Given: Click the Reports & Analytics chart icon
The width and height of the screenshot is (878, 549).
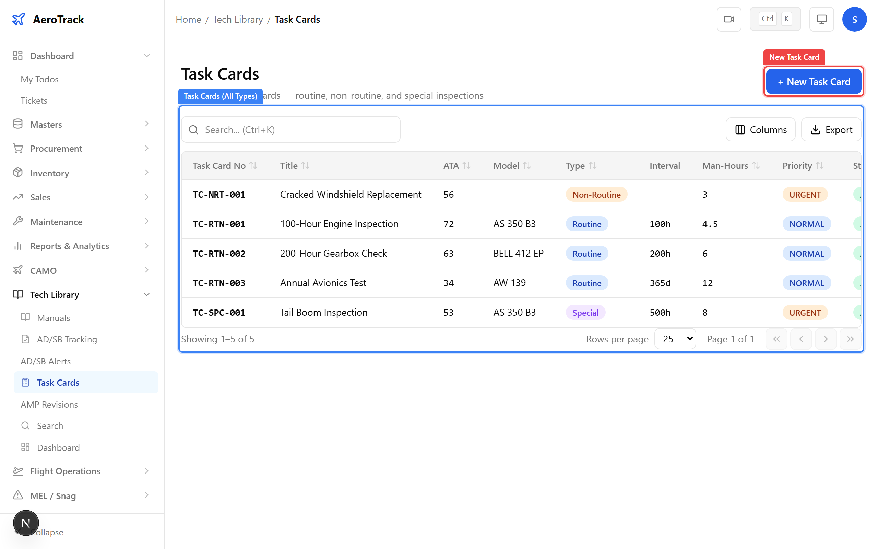Looking at the screenshot, I should click(x=18, y=246).
